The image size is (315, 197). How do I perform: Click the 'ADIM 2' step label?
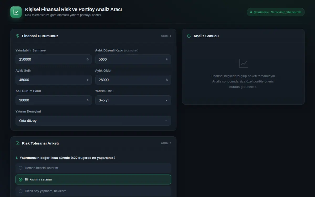[x=166, y=143]
